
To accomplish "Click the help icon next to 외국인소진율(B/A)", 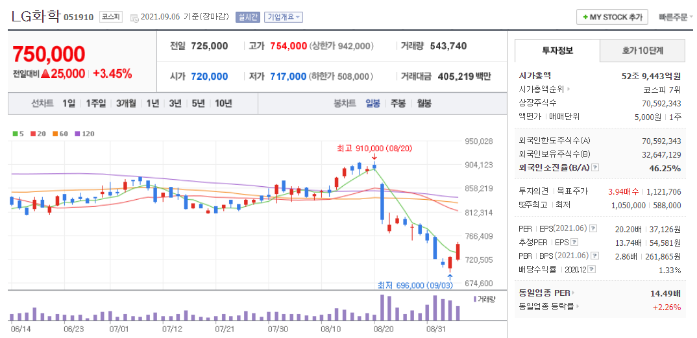I will [596, 168].
